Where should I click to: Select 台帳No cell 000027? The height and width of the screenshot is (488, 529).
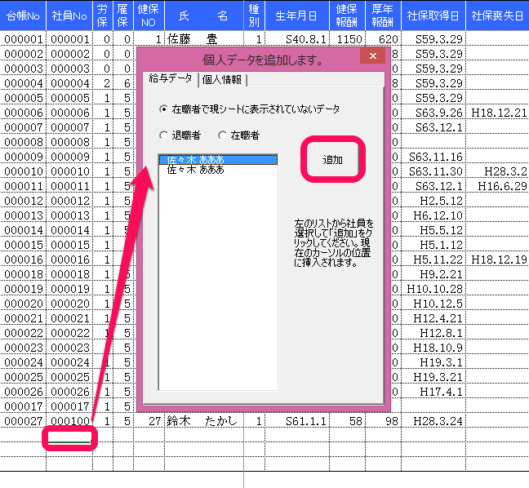(x=23, y=421)
